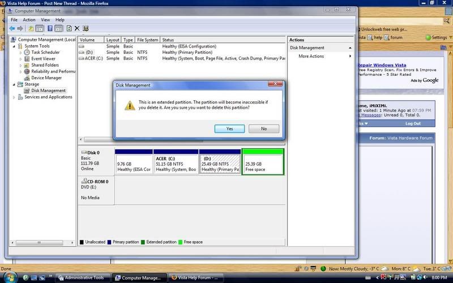Confirm deletion with the Yes button

(x=229, y=128)
